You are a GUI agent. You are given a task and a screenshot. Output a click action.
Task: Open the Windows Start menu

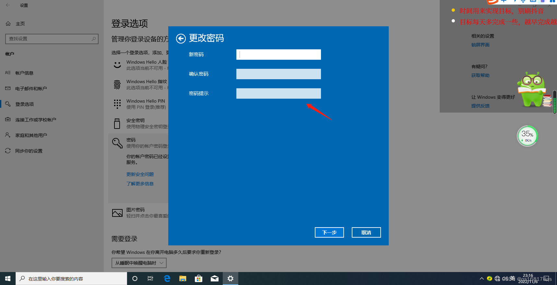coord(8,279)
